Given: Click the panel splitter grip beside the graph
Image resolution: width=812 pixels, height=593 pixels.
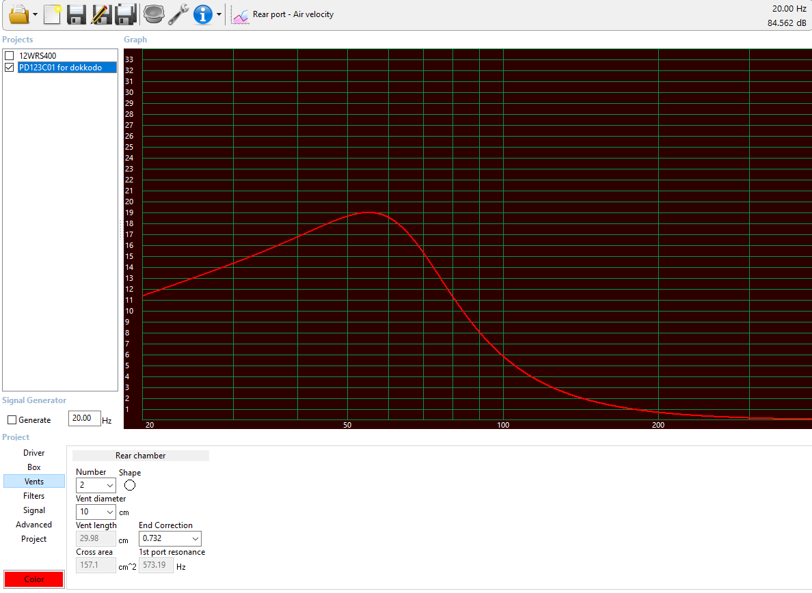Looking at the screenshot, I should point(120,230).
